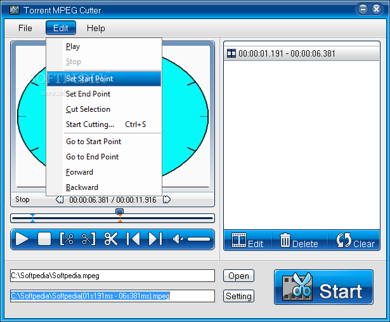The width and height of the screenshot is (390, 322).
Task: Open the Help menu
Action: point(96,28)
